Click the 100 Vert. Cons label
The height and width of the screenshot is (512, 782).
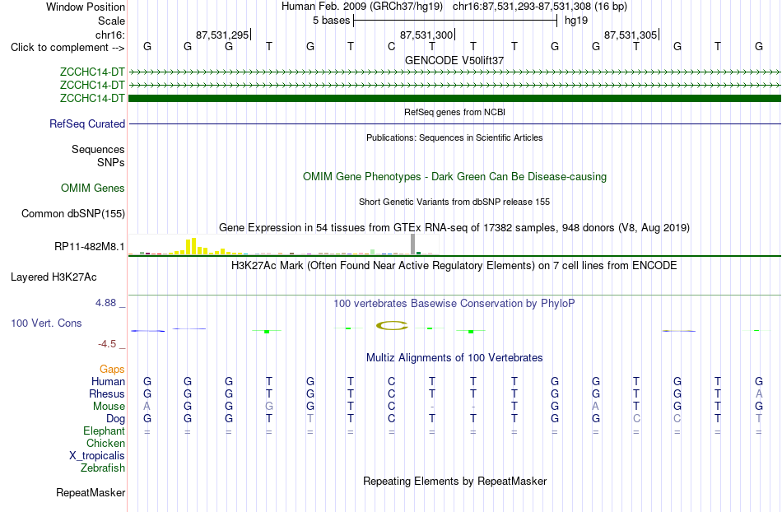46,323
